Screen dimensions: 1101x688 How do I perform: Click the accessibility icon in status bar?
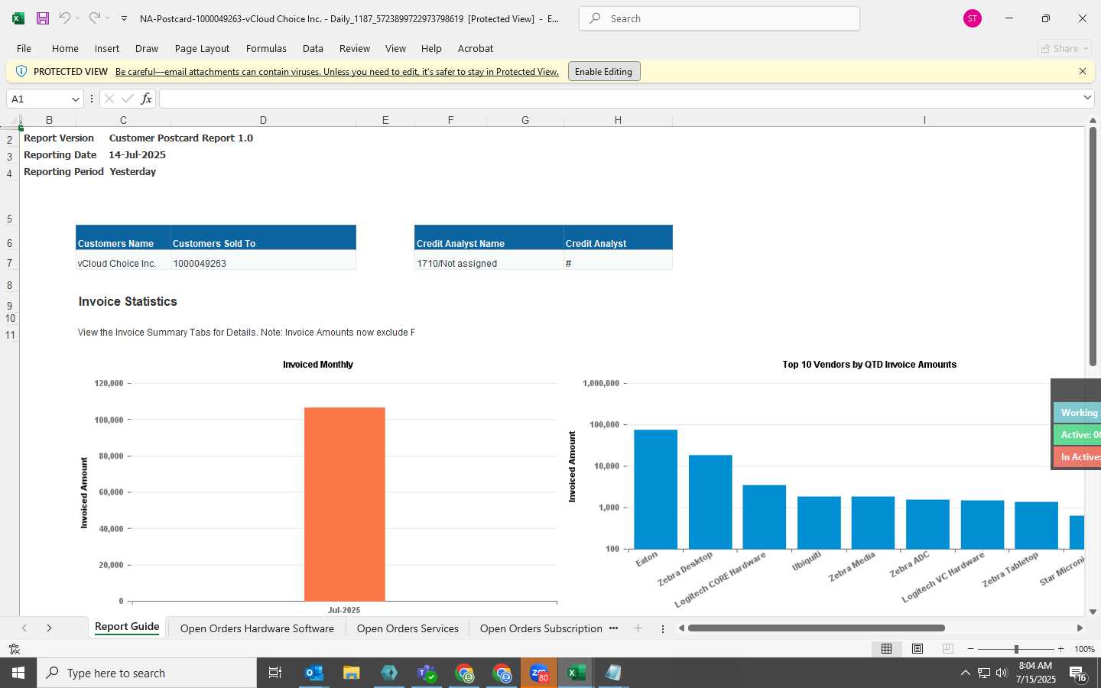click(14, 649)
